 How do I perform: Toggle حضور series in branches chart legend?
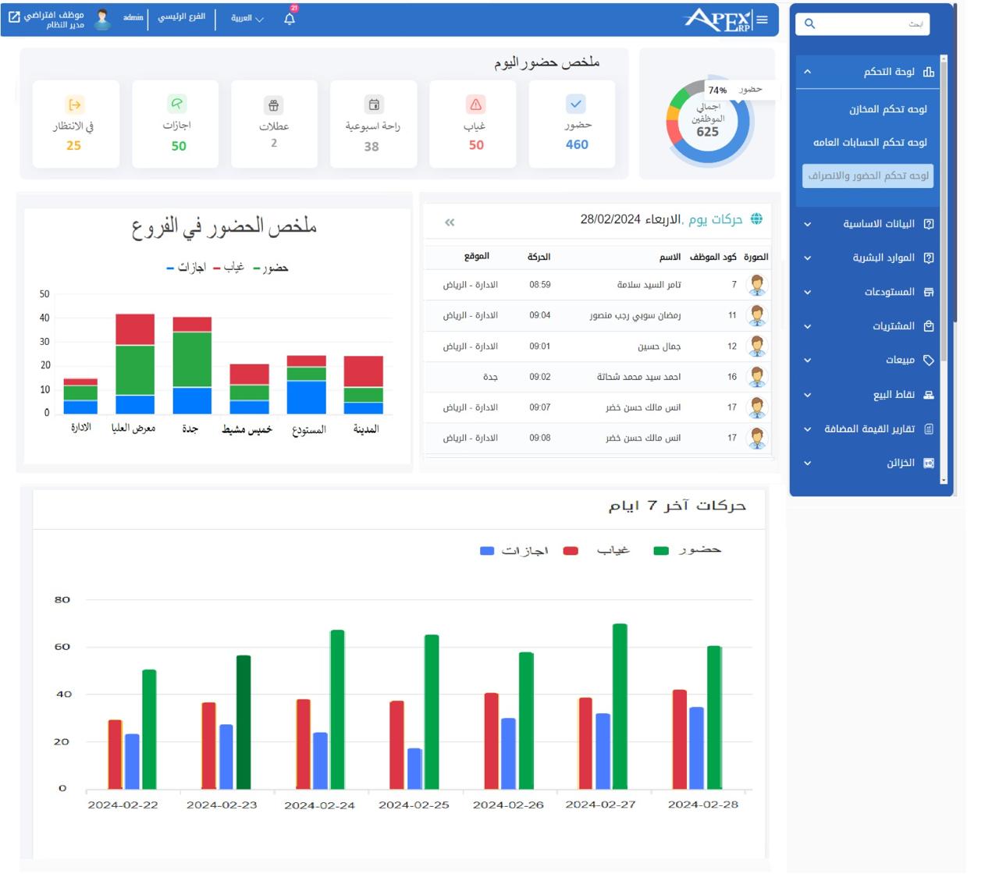click(x=271, y=268)
